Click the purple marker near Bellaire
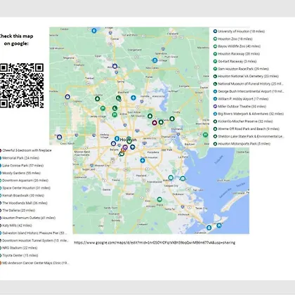The height and width of the screenshot is (295, 295). point(125,147)
